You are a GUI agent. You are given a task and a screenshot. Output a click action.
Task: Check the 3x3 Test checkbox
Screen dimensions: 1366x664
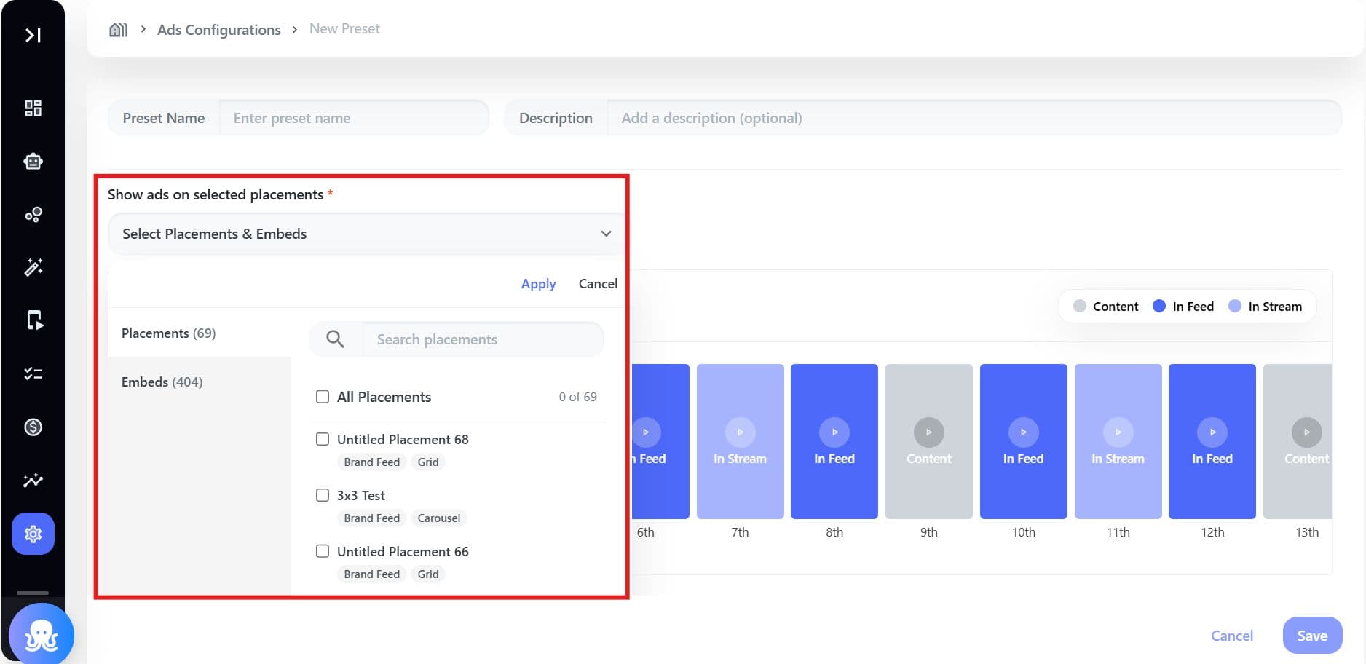323,495
